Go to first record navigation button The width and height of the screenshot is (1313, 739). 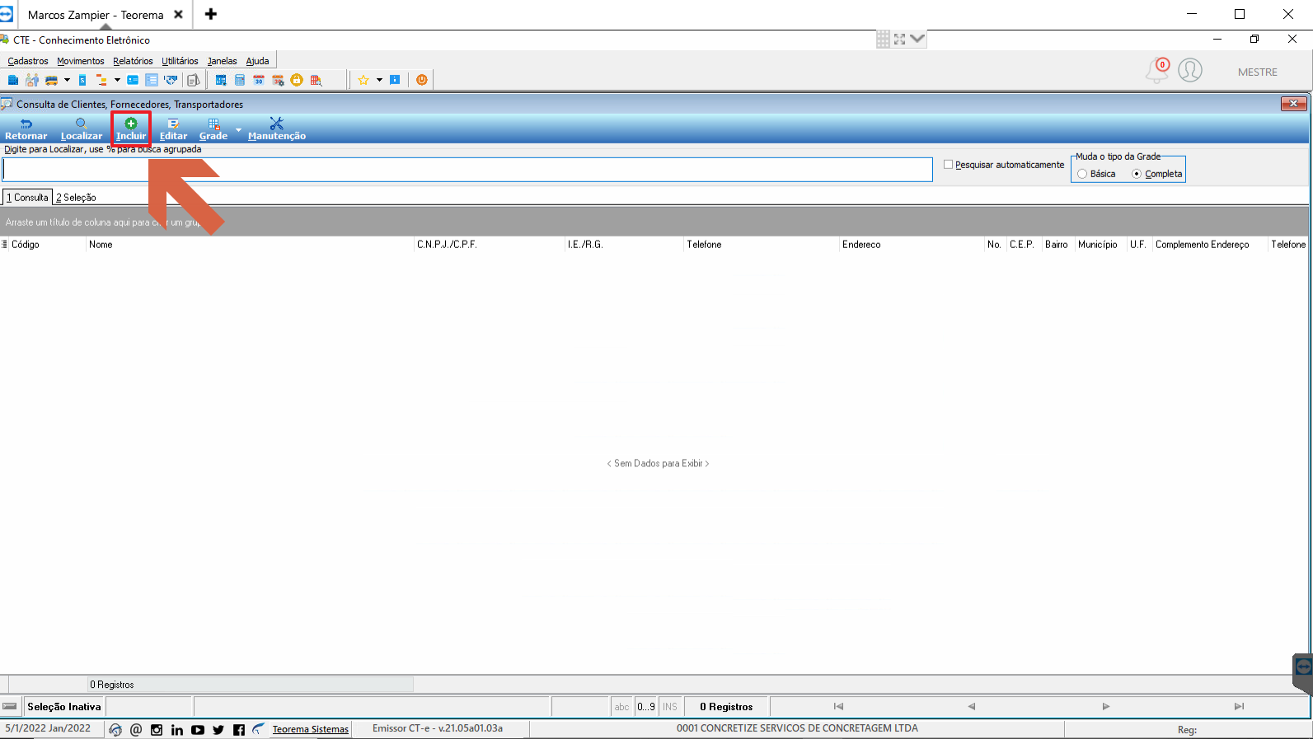838,707
